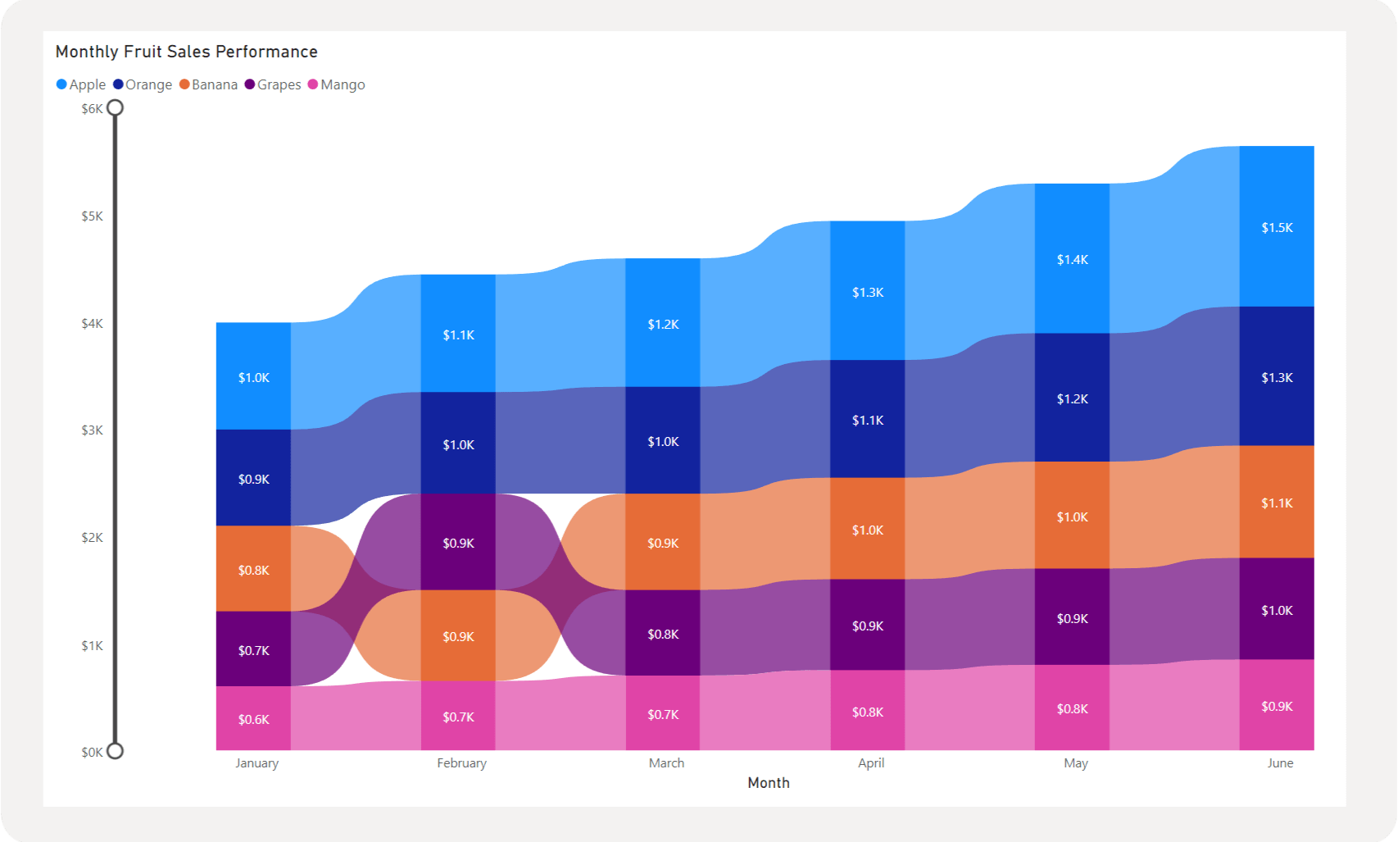Viewport: 1398px width, 842px height.
Task: Click the Apple legend color dot
Action: click(x=61, y=84)
